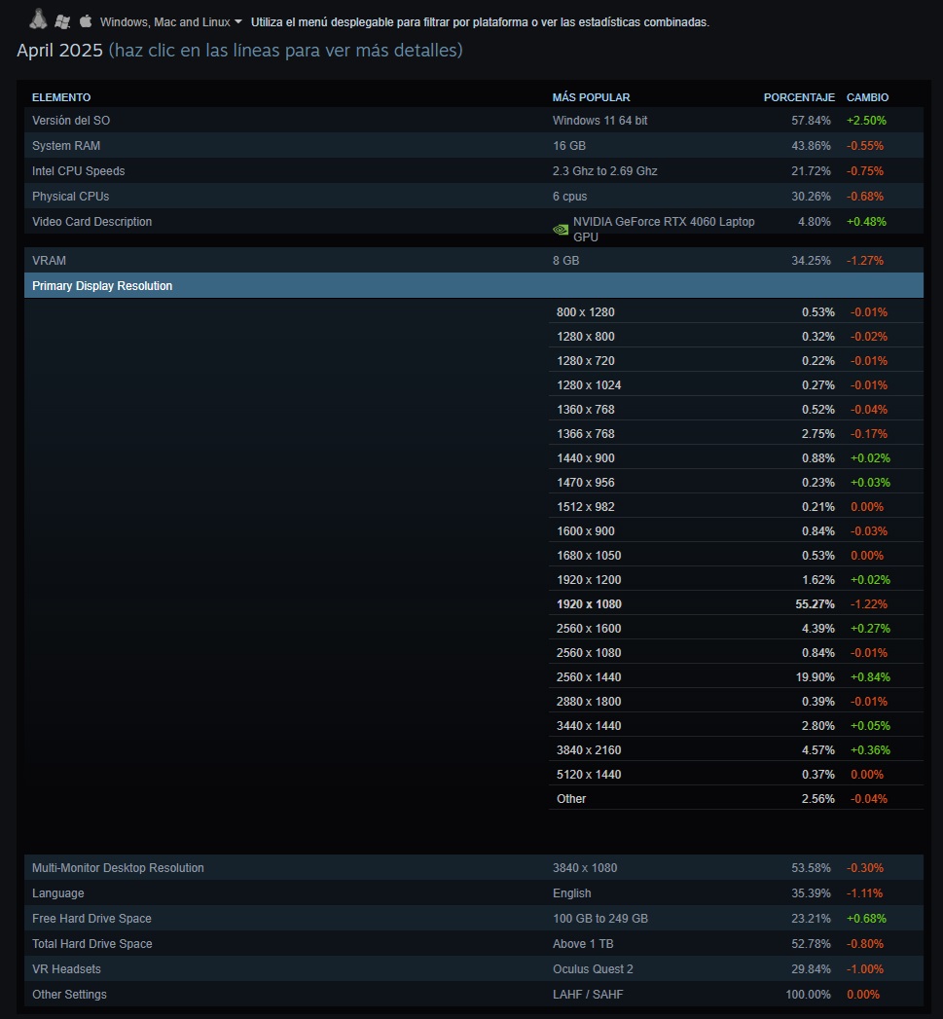The image size is (943, 1019).
Task: Expand the Other Settings row
Action: pos(69,995)
